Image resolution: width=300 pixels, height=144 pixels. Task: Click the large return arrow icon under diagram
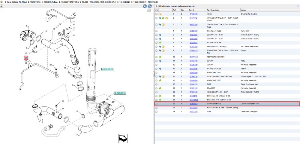click(122, 138)
